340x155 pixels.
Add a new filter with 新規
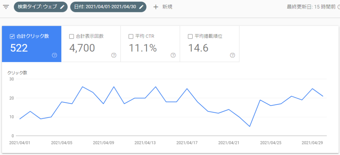(x=167, y=7)
